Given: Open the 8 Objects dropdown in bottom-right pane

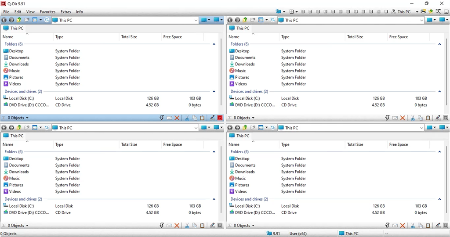Looking at the screenshot, I should (244, 226).
